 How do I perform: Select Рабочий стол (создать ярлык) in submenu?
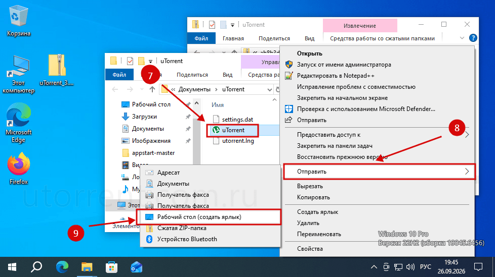click(210, 217)
